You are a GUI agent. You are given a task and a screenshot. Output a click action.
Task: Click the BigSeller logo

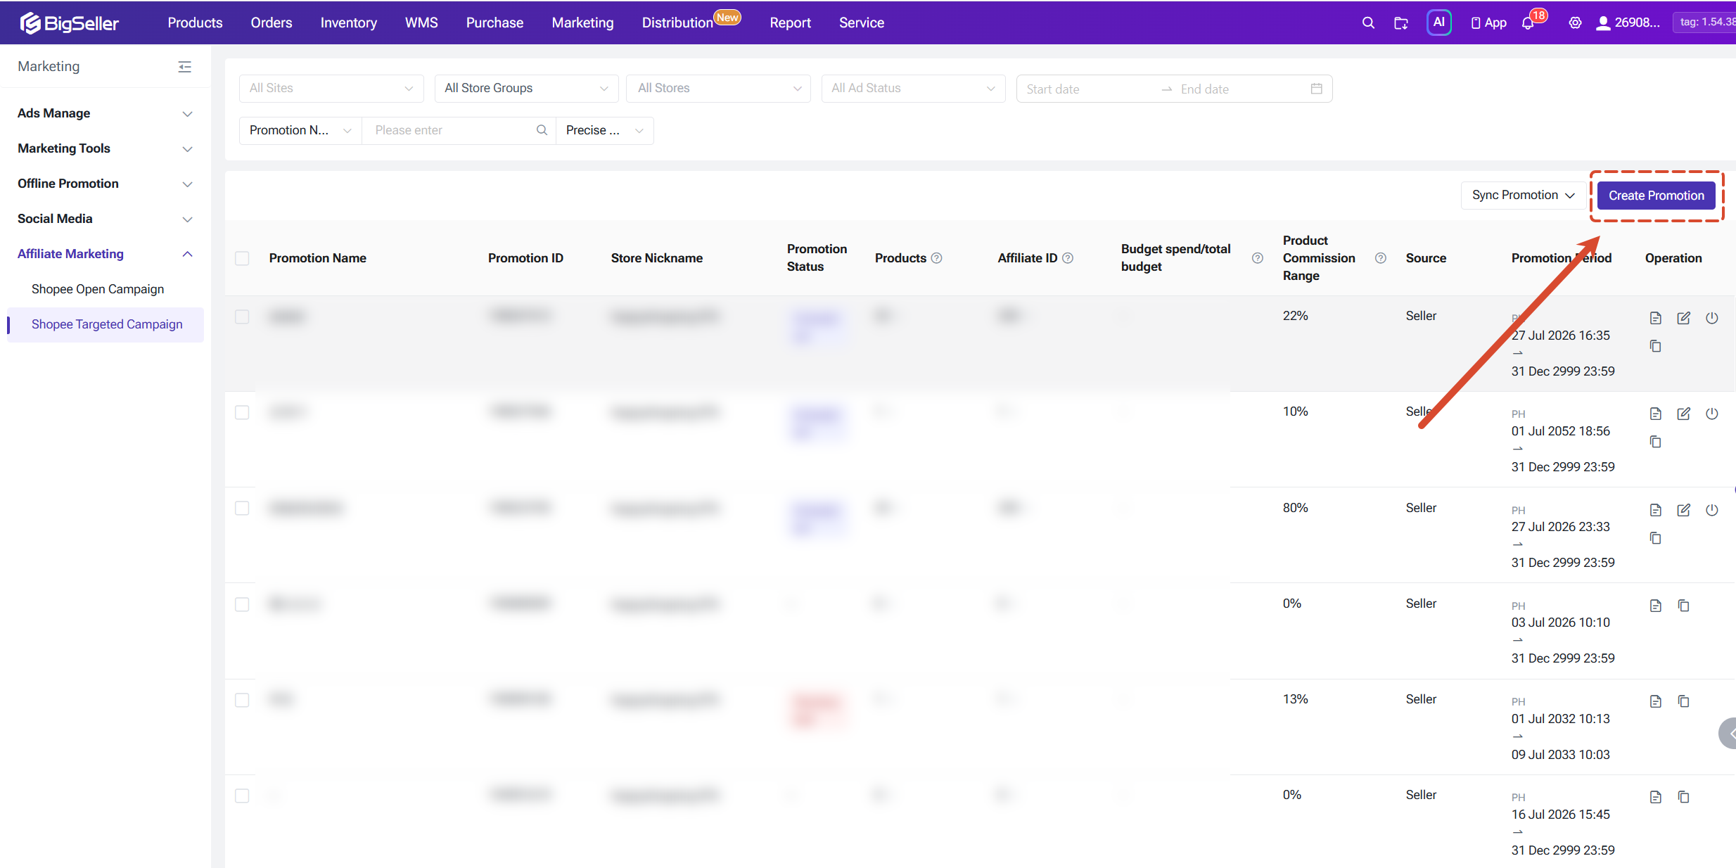click(x=69, y=23)
